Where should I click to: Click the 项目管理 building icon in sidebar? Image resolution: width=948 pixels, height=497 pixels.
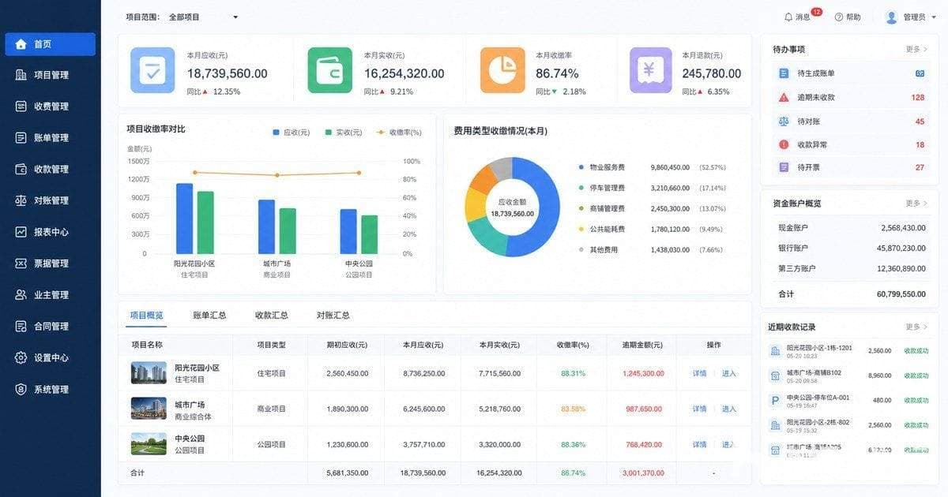(x=21, y=75)
